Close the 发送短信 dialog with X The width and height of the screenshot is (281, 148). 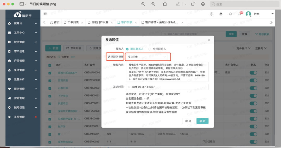[209, 40]
